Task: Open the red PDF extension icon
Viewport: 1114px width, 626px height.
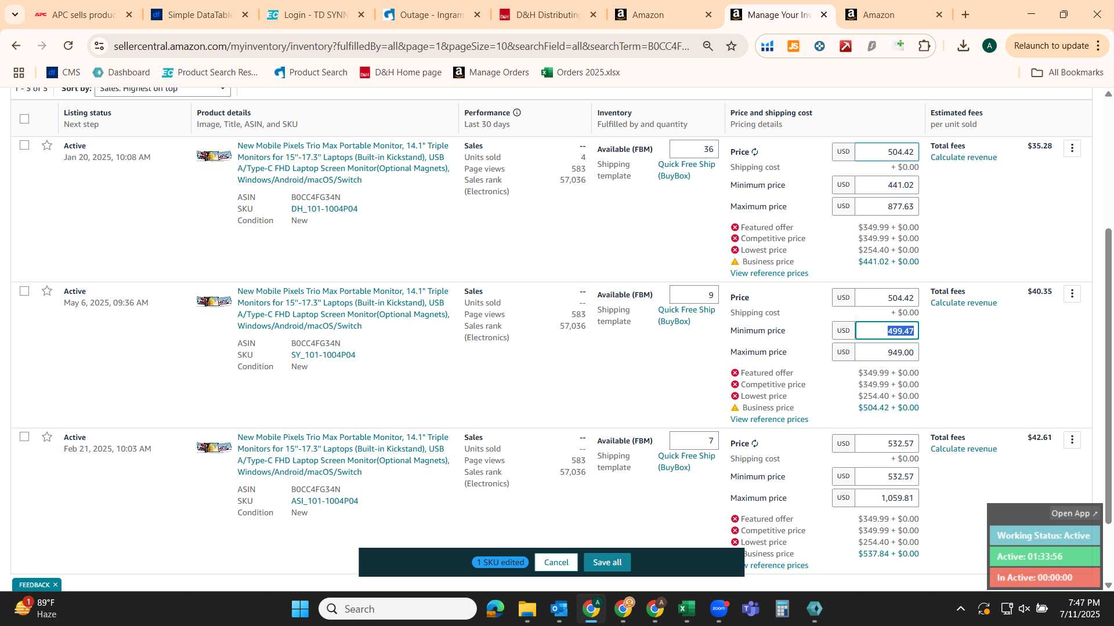Action: 845,46
